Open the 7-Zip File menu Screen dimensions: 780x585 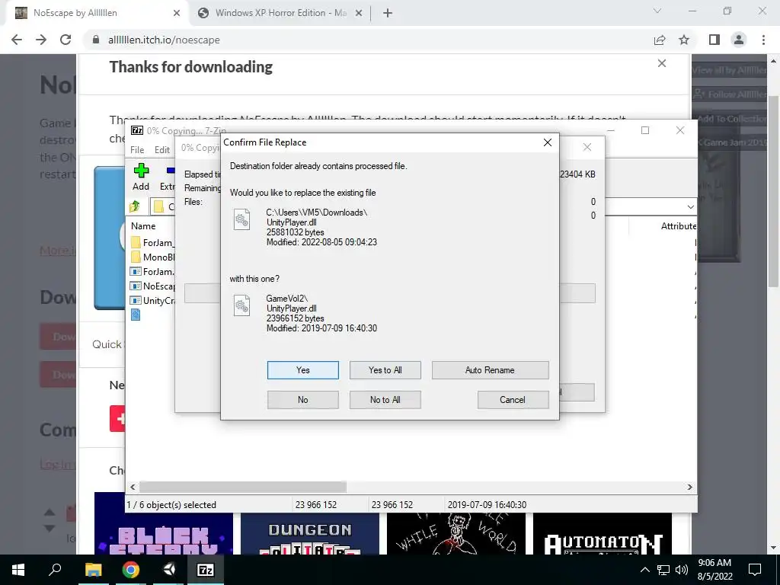tap(137, 150)
